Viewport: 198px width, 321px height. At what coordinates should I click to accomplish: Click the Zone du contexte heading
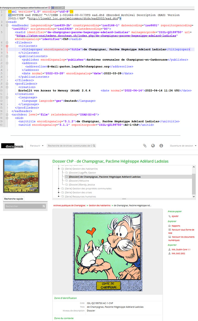tap(64, 318)
